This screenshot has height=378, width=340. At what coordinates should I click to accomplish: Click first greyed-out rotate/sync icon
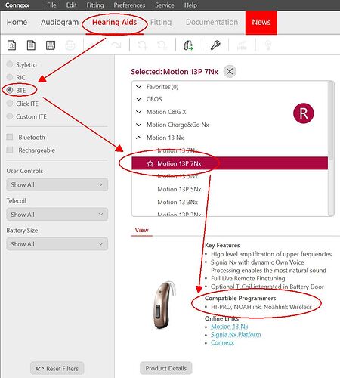[x=143, y=45]
